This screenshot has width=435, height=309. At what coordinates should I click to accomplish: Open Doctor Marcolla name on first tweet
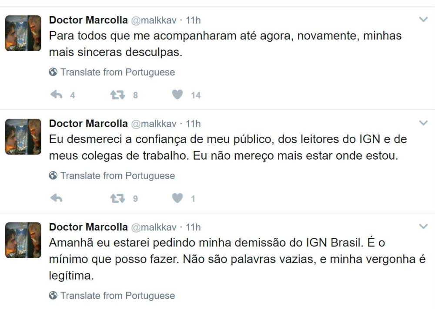pyautogui.click(x=88, y=20)
